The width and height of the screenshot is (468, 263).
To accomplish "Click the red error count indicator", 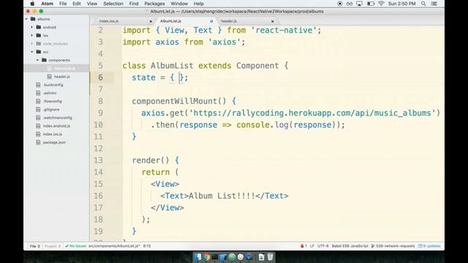I will point(303,246).
